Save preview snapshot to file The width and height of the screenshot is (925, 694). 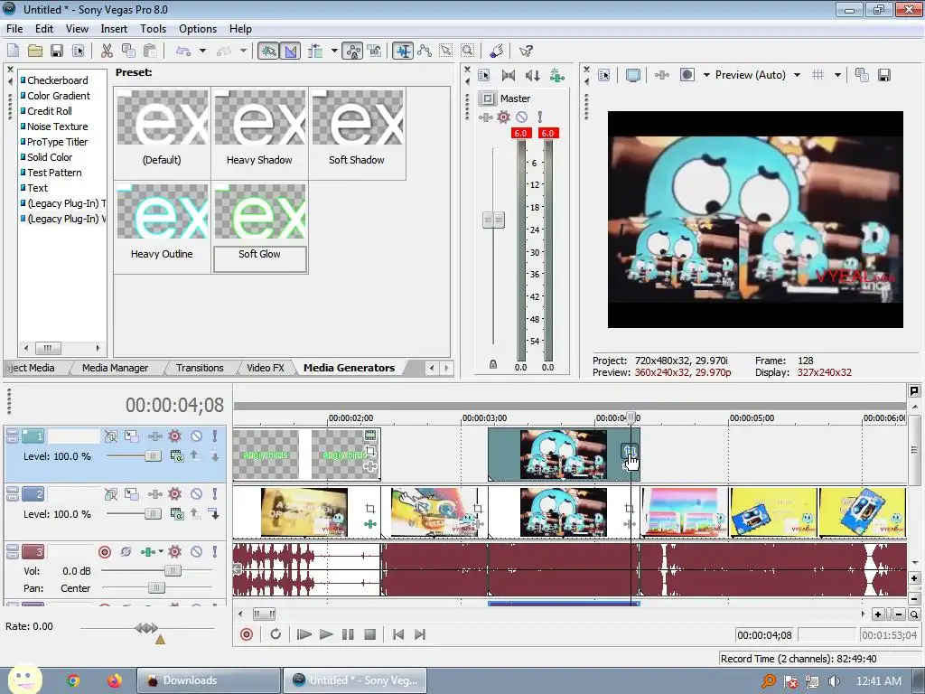883,75
